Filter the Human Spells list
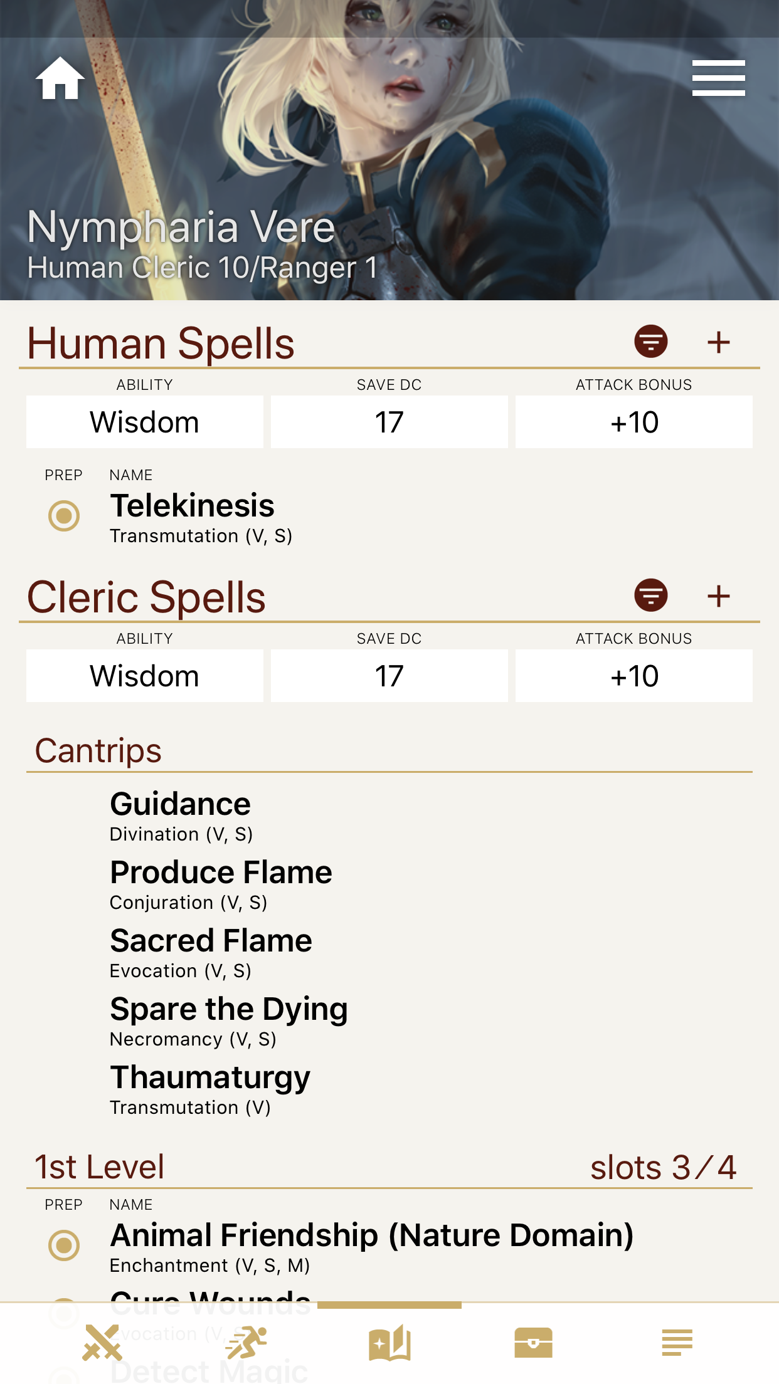 [650, 342]
